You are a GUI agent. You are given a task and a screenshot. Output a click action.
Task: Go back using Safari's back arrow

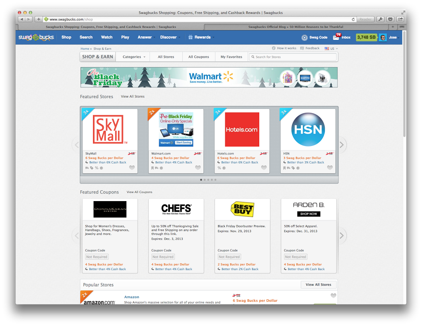[x=22, y=20]
